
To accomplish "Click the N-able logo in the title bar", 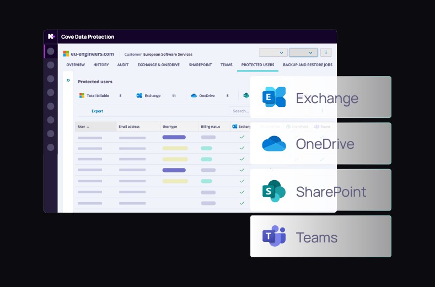I will click(51, 36).
